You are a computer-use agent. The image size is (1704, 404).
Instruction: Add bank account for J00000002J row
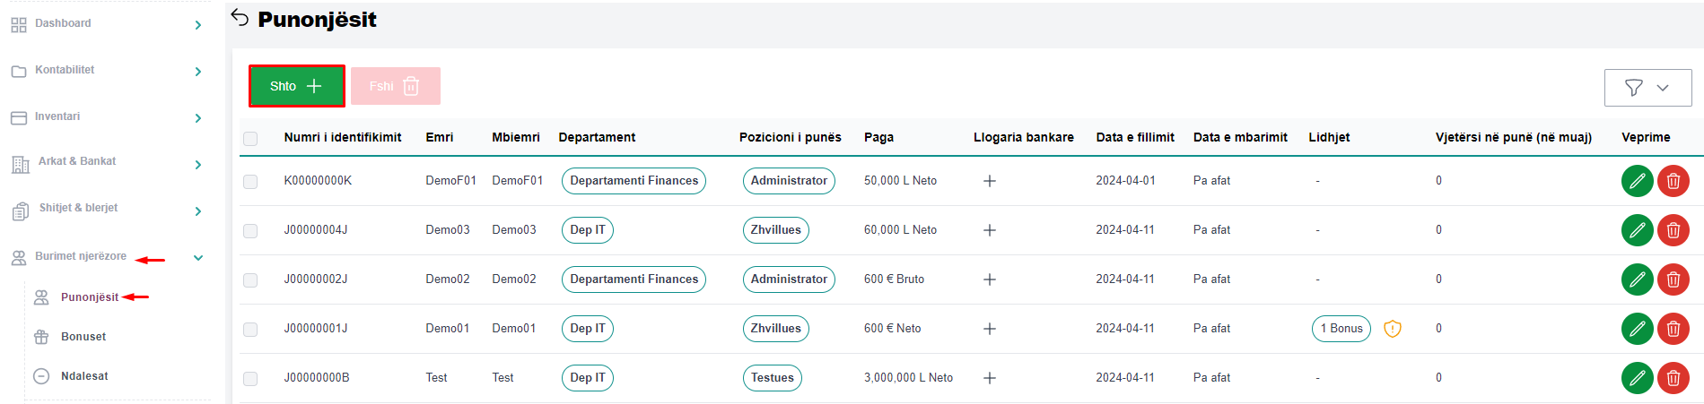click(989, 279)
